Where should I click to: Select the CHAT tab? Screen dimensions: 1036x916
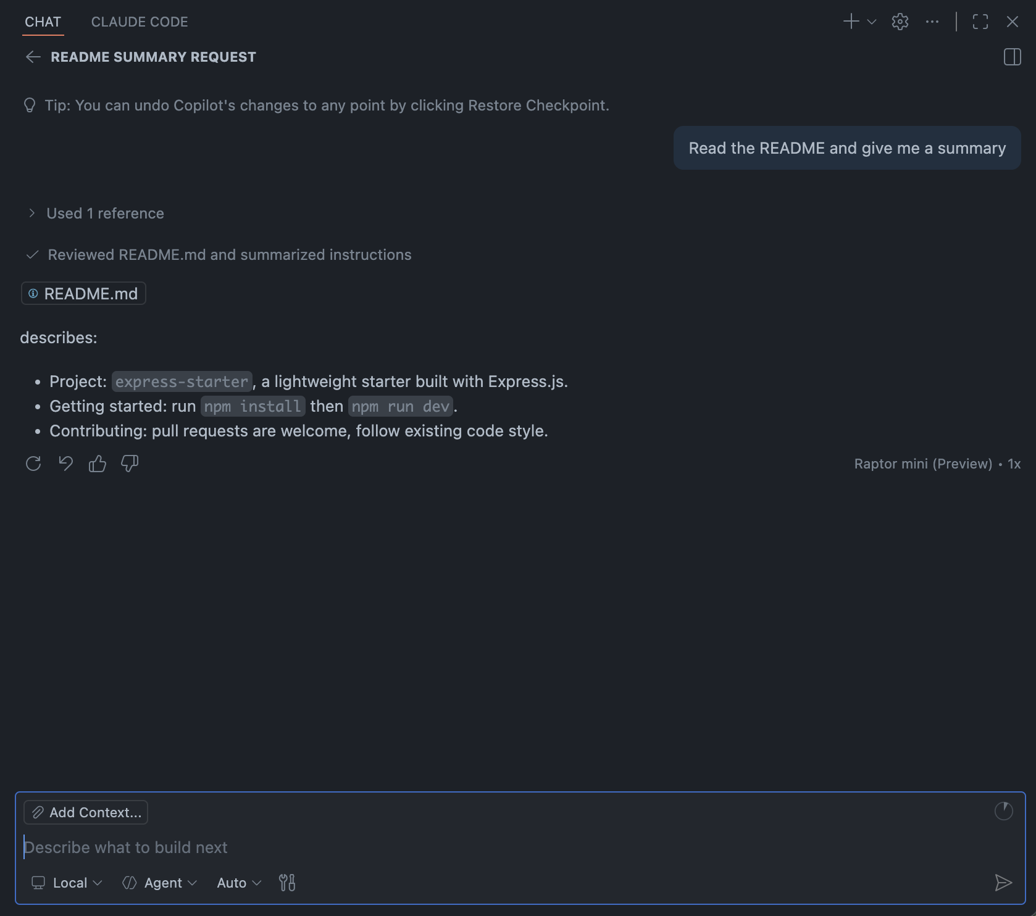point(43,22)
